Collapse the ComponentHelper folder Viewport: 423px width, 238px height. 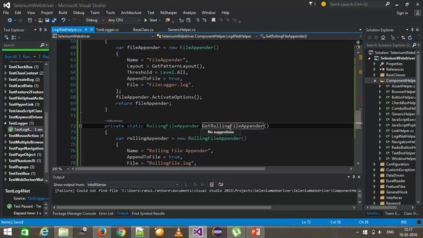[375, 81]
